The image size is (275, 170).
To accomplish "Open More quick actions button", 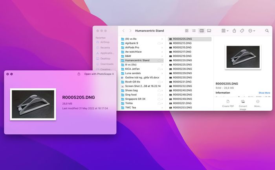I will (x=257, y=104).
